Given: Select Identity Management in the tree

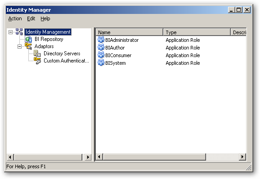Looking at the screenshot, I should 48,32.
